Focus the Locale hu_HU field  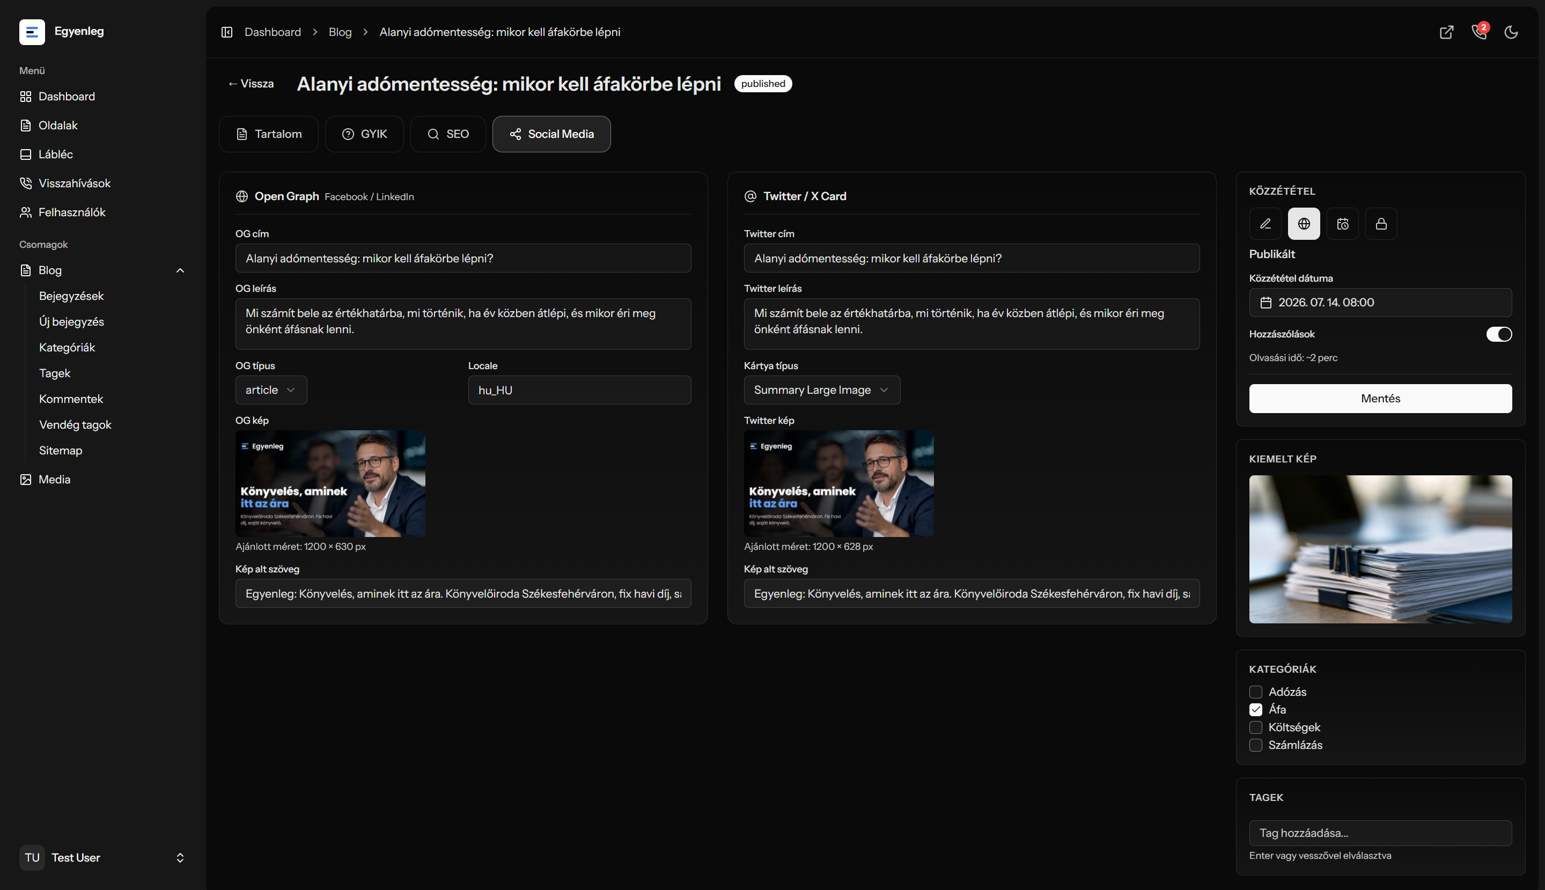[579, 390]
